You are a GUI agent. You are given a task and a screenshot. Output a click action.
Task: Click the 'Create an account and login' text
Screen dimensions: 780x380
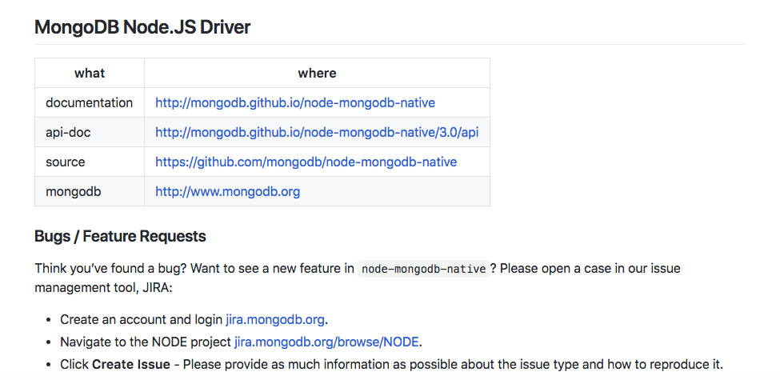click(x=141, y=319)
